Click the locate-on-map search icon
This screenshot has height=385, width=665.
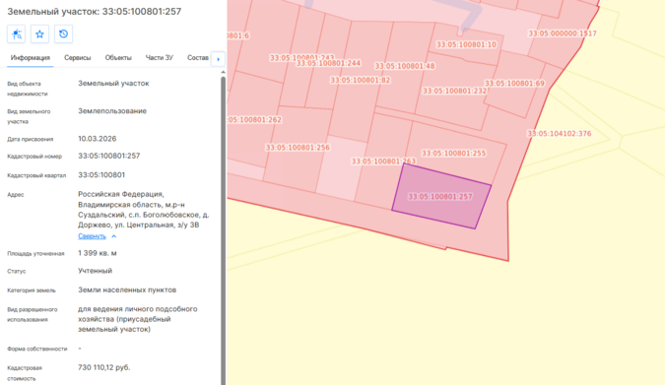pos(16,33)
